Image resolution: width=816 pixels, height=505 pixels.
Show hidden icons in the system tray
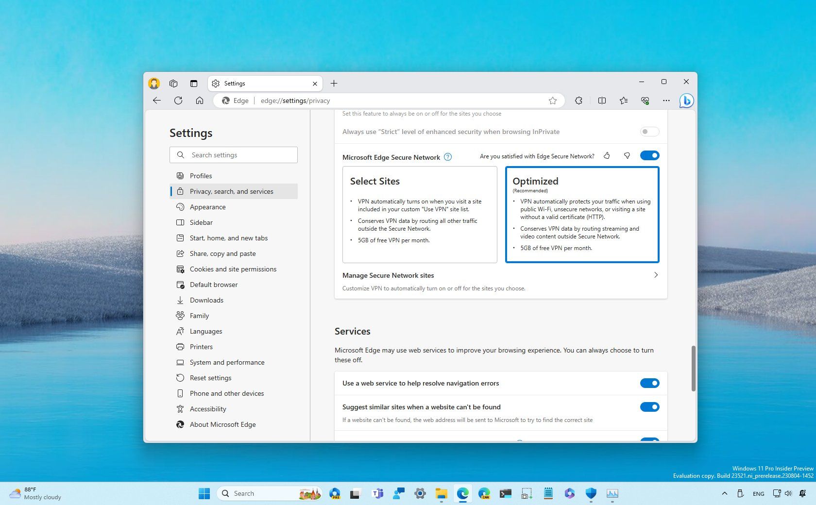point(724,493)
